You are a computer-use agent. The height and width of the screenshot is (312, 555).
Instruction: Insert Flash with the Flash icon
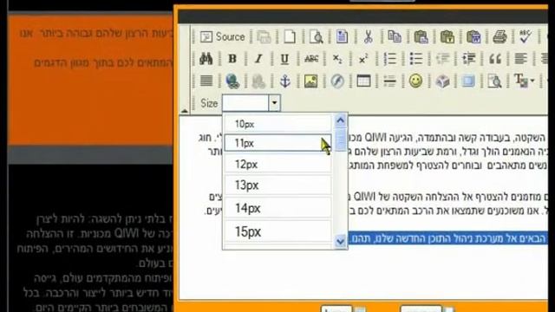337,81
